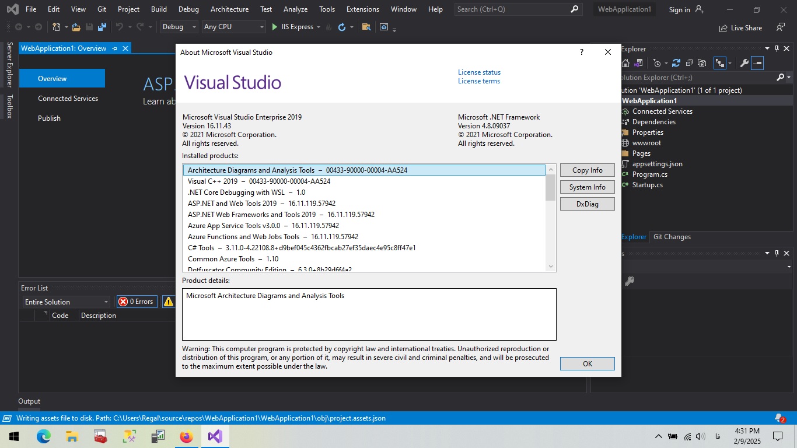Click the Copy Info button

pyautogui.click(x=587, y=170)
